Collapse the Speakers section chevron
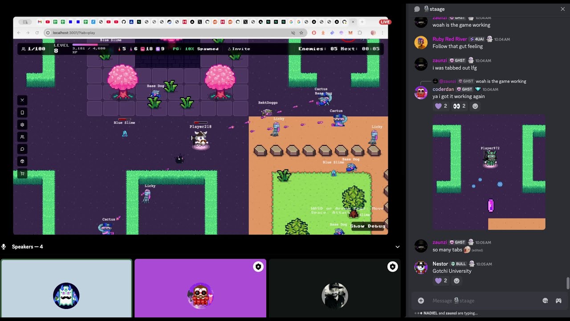Image resolution: width=570 pixels, height=321 pixels. (x=398, y=247)
